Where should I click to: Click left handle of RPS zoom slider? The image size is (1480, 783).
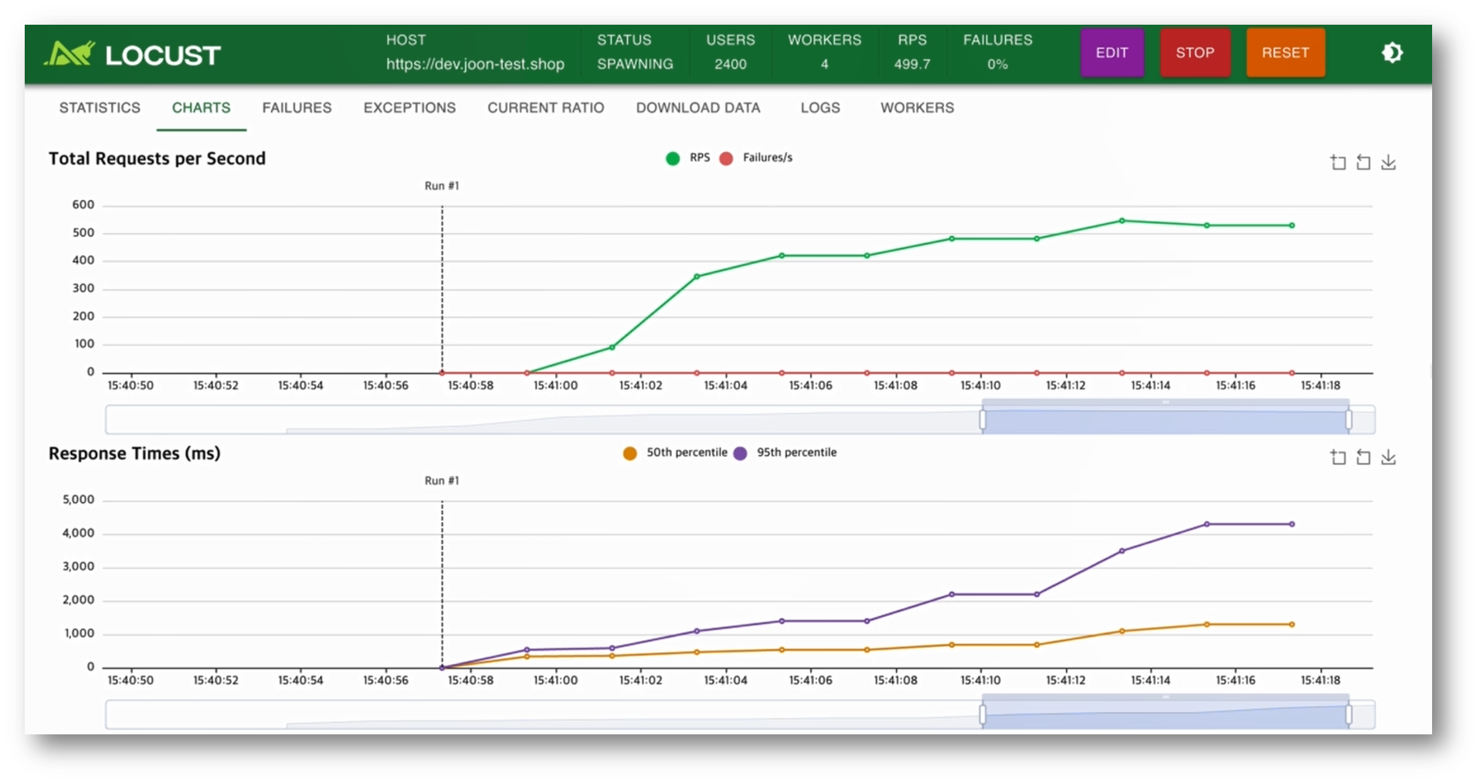pos(983,419)
